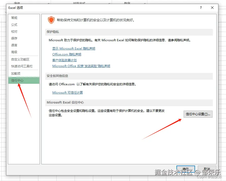The width and height of the screenshot is (226, 181).
Task: Open the 高级 options page
Action: pyautogui.click(x=14, y=52)
